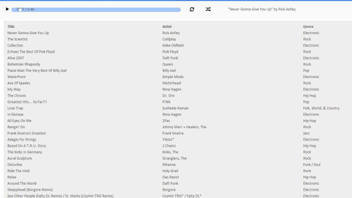
Task: Toggle the repeat icon
Action: pos(192,9)
